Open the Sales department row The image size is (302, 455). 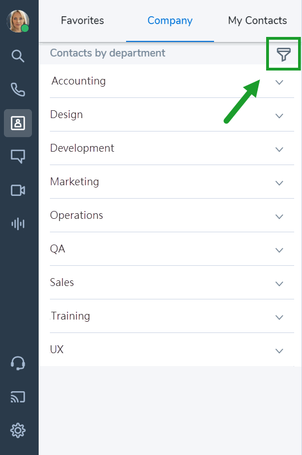(172, 282)
